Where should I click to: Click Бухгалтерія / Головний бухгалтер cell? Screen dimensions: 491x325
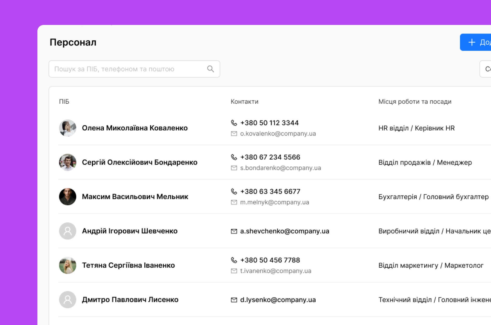(x=434, y=197)
